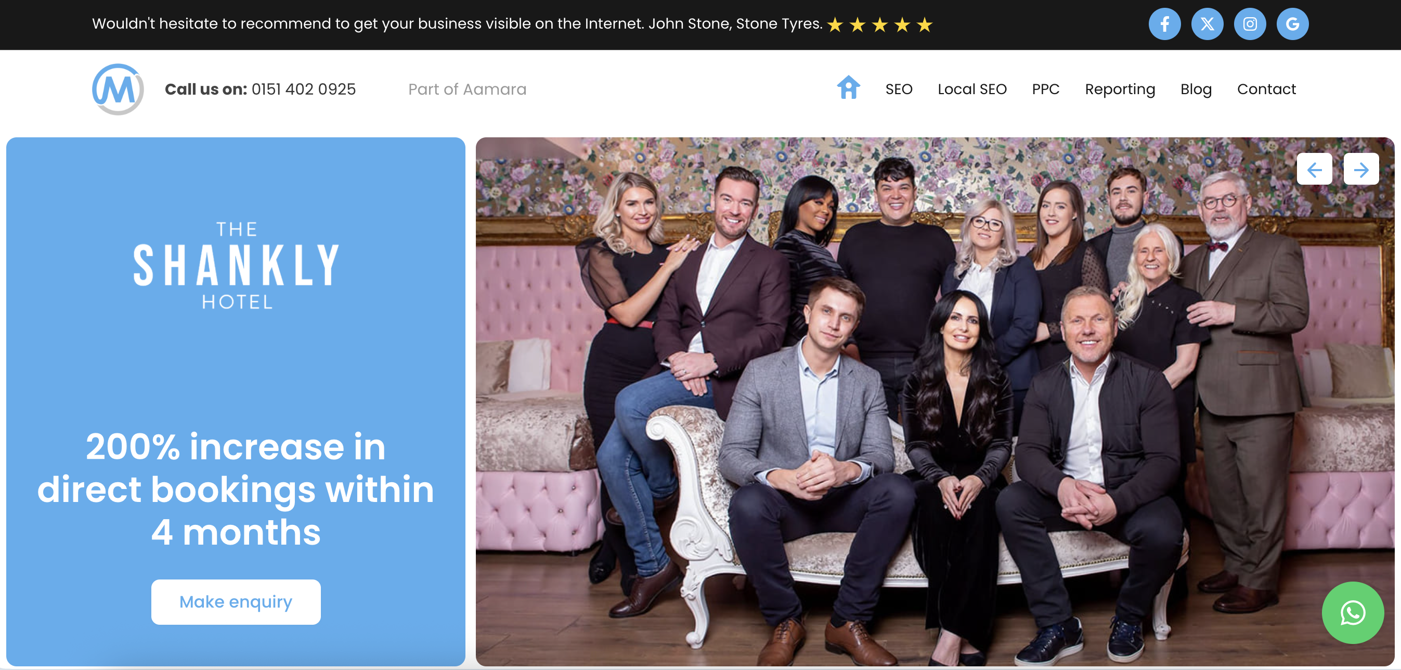Click the five-star rating in top bar
This screenshot has width=1401, height=670.
[x=879, y=24]
